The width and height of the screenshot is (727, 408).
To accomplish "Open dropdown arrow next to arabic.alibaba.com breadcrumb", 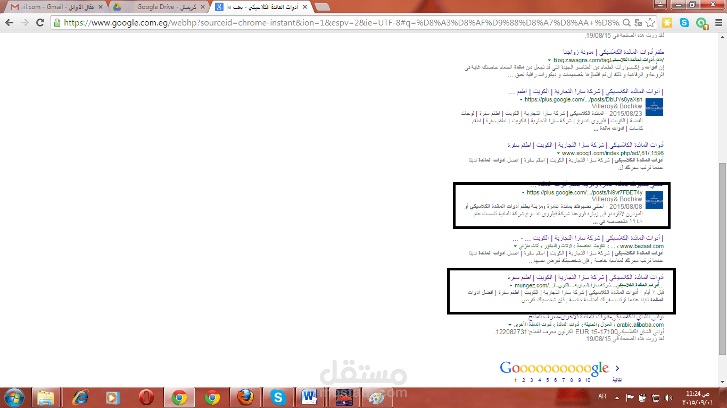I will (509, 325).
